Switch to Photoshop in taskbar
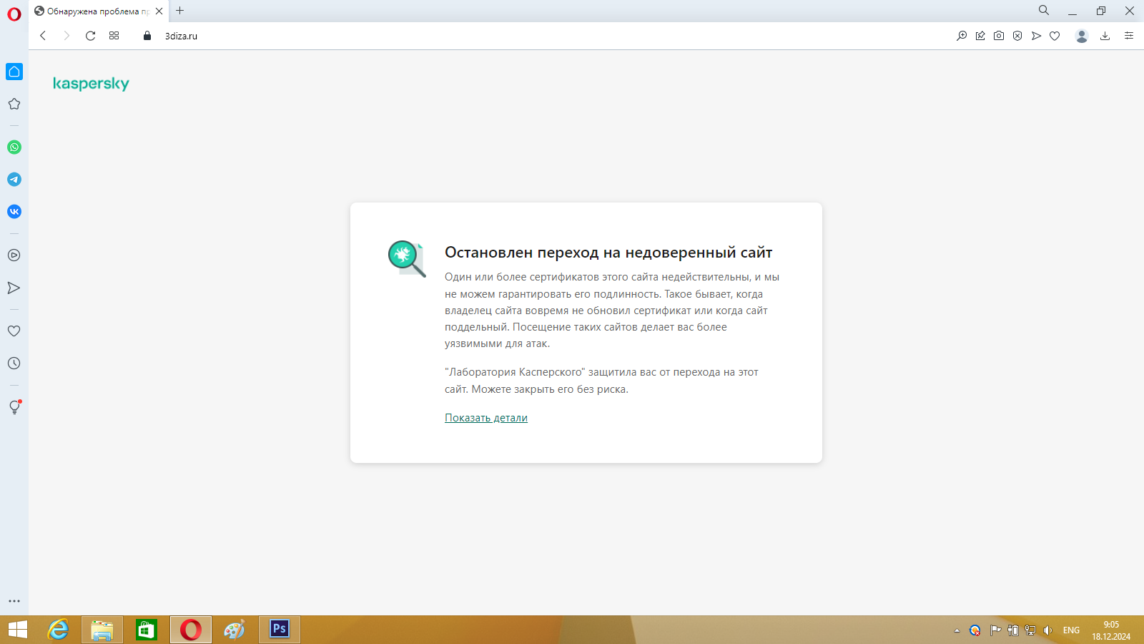The image size is (1144, 644). click(280, 630)
